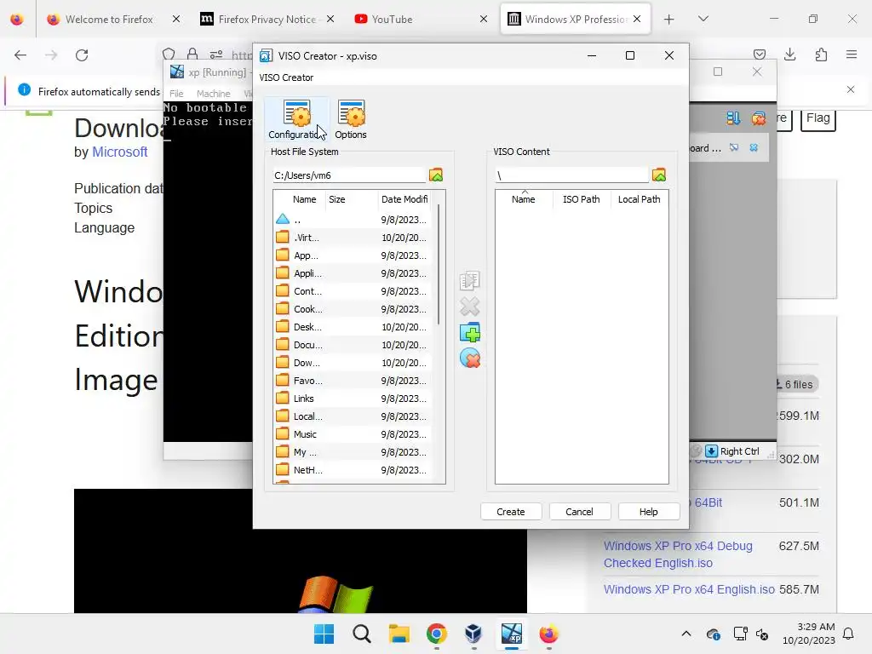Open Firefox extensions menu
This screenshot has height=654, width=872.
(x=821, y=54)
